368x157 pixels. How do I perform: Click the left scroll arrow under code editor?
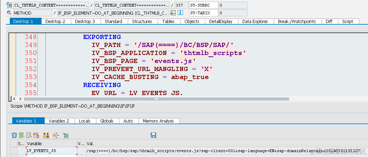tap(15, 99)
